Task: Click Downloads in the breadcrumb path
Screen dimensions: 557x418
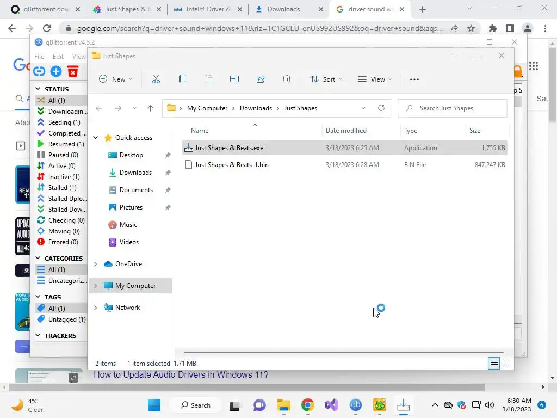Action: [x=256, y=108]
